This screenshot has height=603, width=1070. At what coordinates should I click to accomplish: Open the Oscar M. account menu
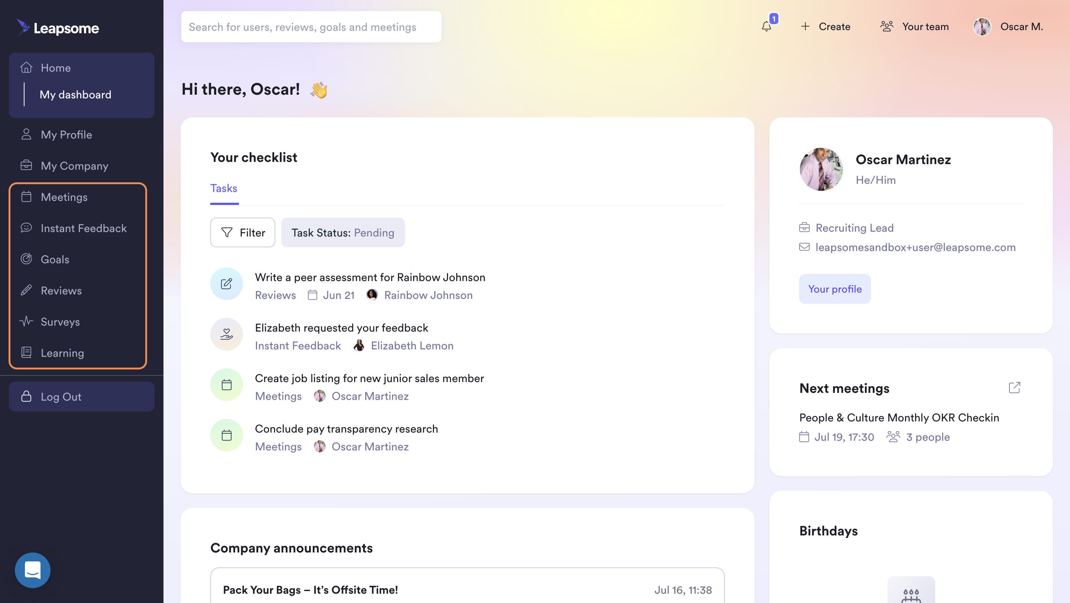[x=1008, y=27]
